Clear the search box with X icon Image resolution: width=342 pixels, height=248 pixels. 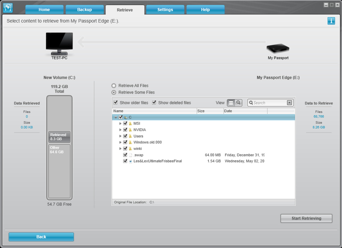tap(289, 103)
